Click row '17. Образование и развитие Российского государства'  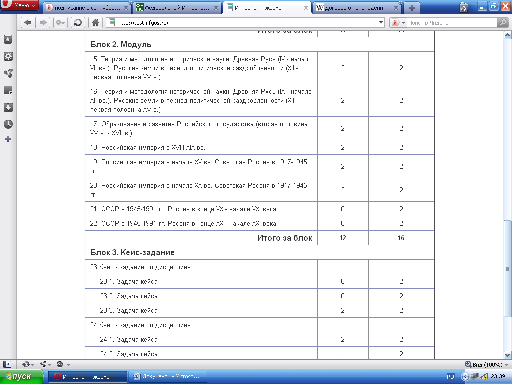click(259, 128)
